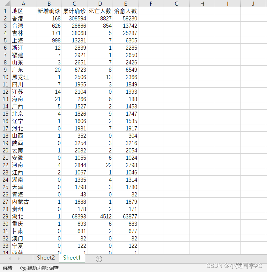This screenshot has width=267, height=272.
Task: Select the 澳门 cell
Action: pos(23,238)
